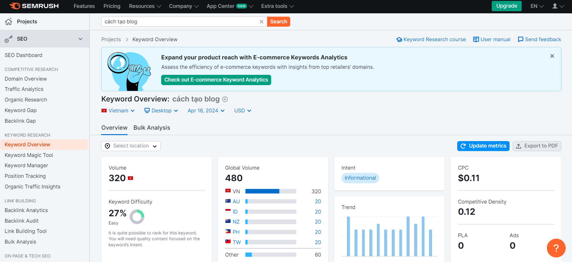Click the orange help question mark bubble
Image resolution: width=572 pixels, height=262 pixels.
pos(556,248)
